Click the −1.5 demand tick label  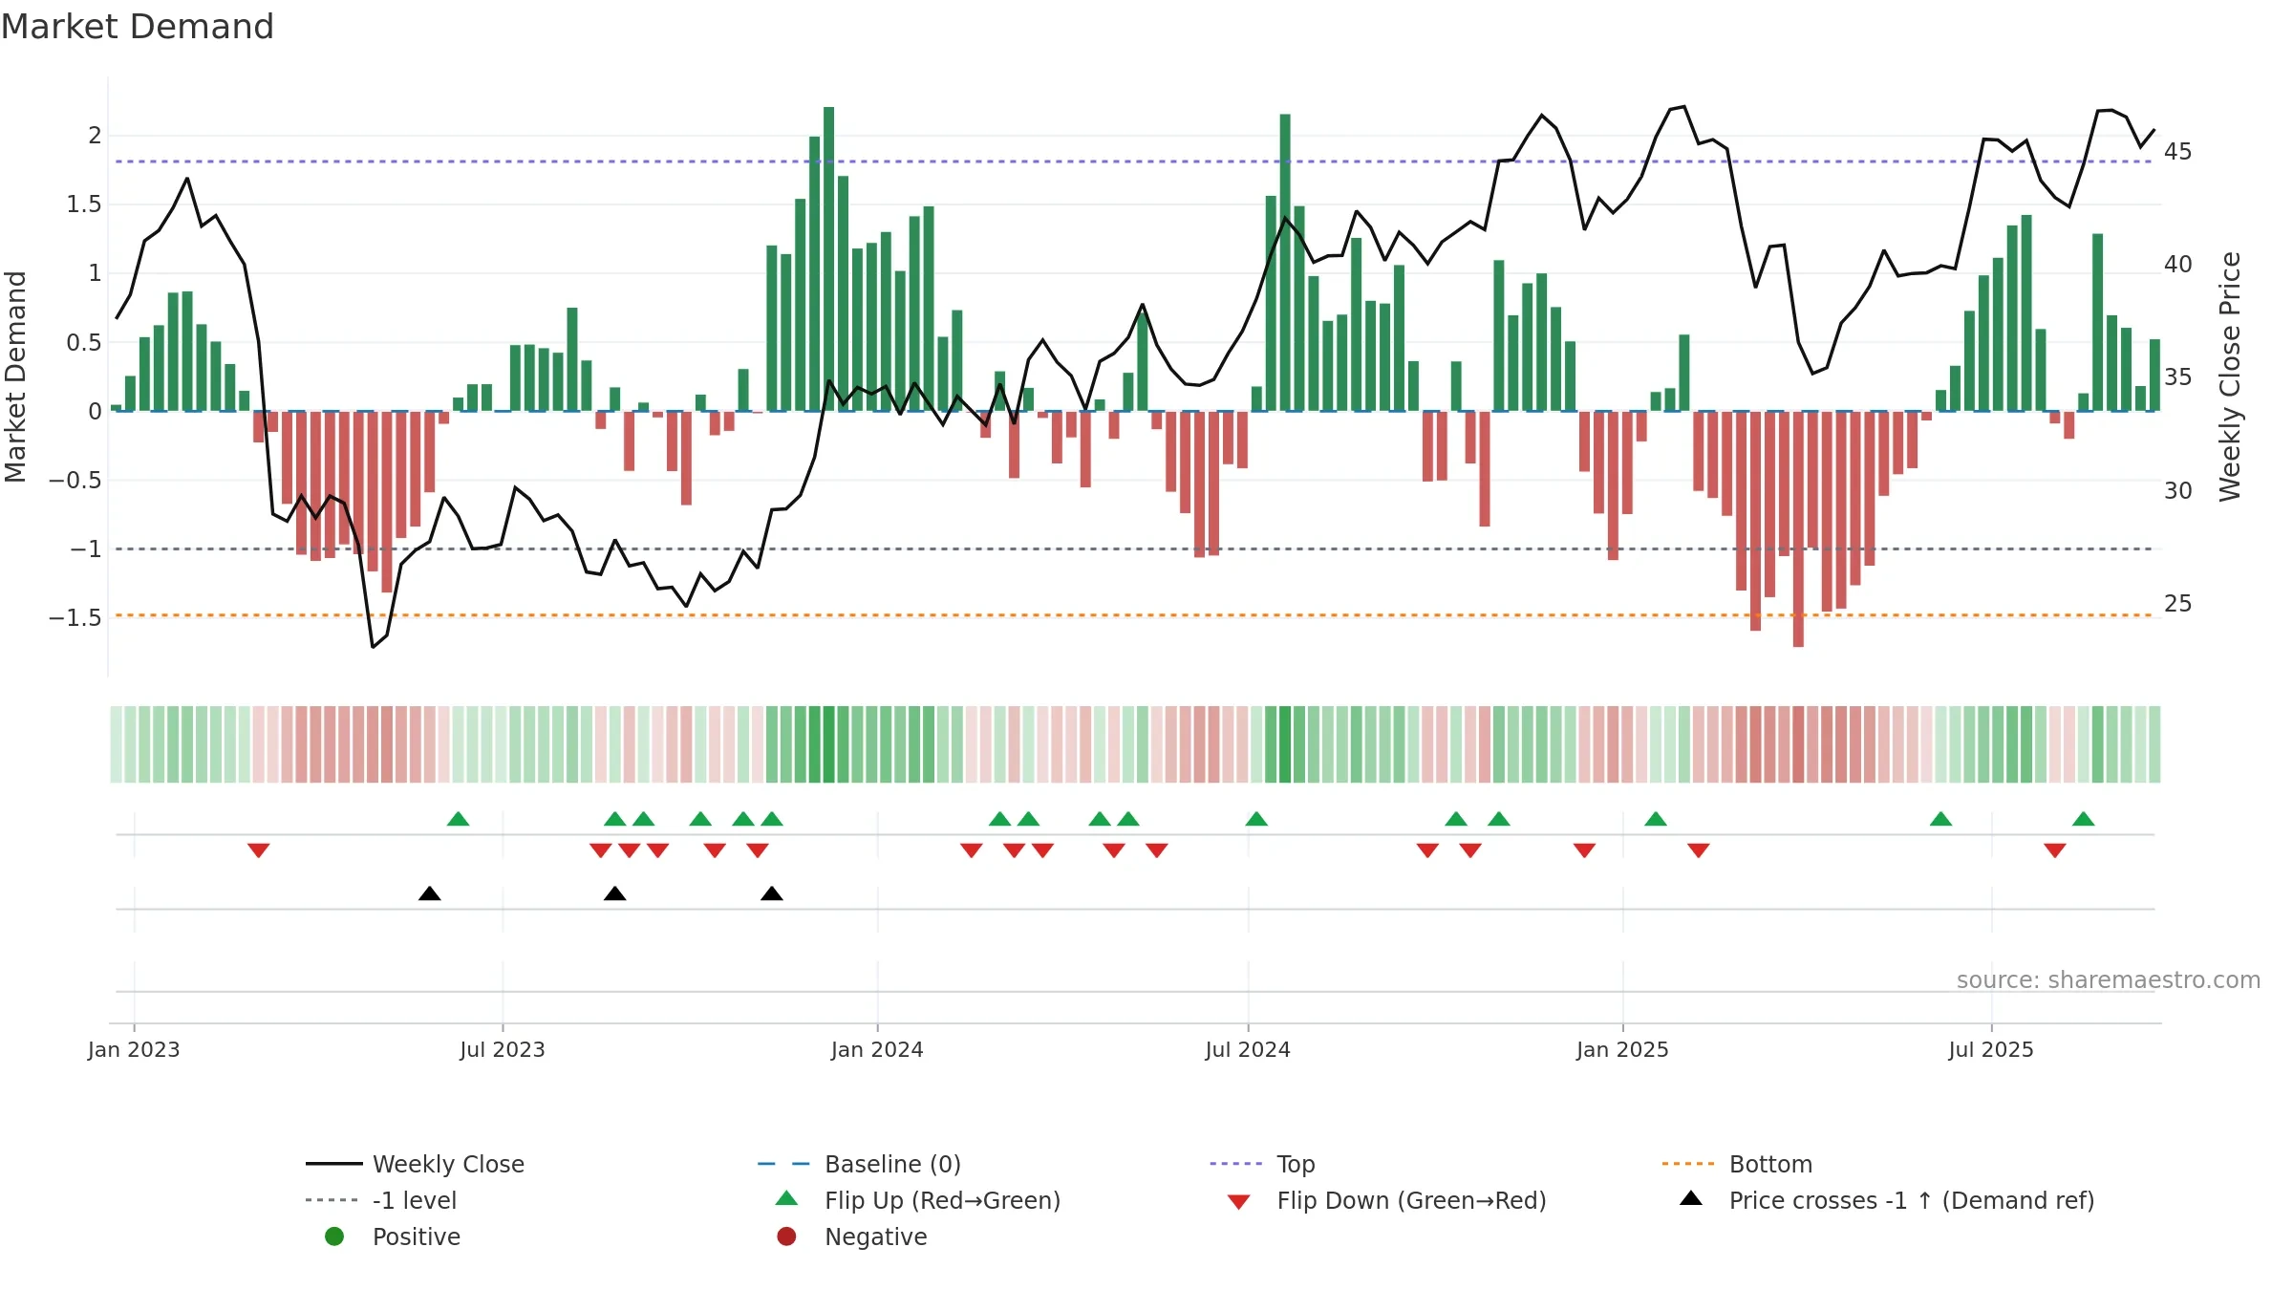coord(75,617)
